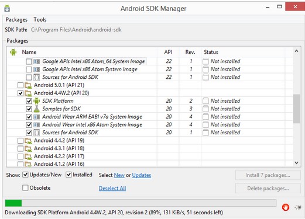
Task: Click the icon for Android Wear ARM EABI v7a image
Action: pyautogui.click(x=36, y=117)
